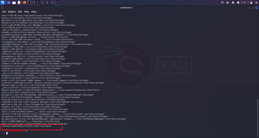This screenshot has height=138, width=259.
Task: Switch to workspace 2
Action: click(42, 3)
